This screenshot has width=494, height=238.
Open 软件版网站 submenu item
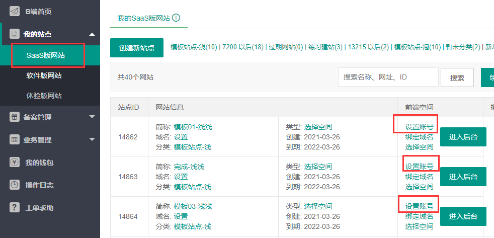[44, 75]
